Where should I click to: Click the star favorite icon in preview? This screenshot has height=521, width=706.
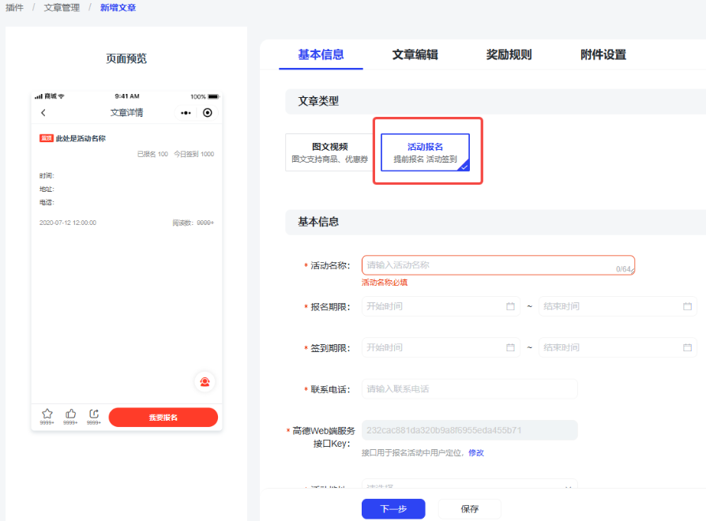[x=47, y=414]
